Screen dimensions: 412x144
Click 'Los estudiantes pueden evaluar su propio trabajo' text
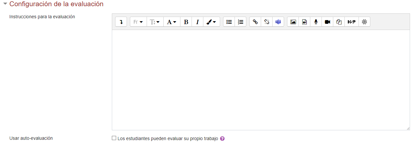pyautogui.click(x=168, y=138)
